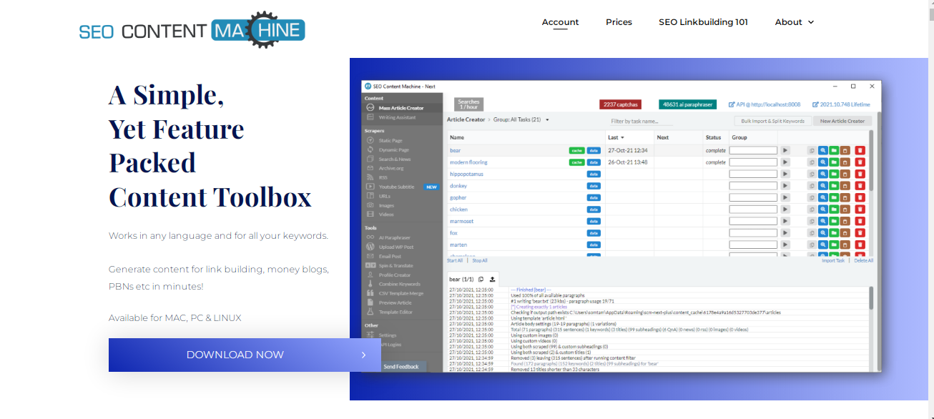934x419 pixels.
Task: Open the modern flooring task
Action: coord(468,162)
